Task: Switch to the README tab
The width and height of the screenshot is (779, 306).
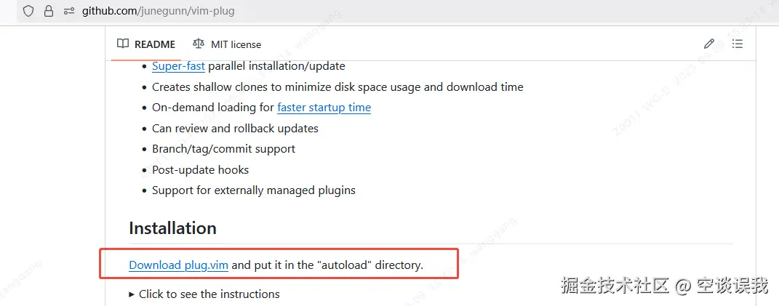Action: 146,44
